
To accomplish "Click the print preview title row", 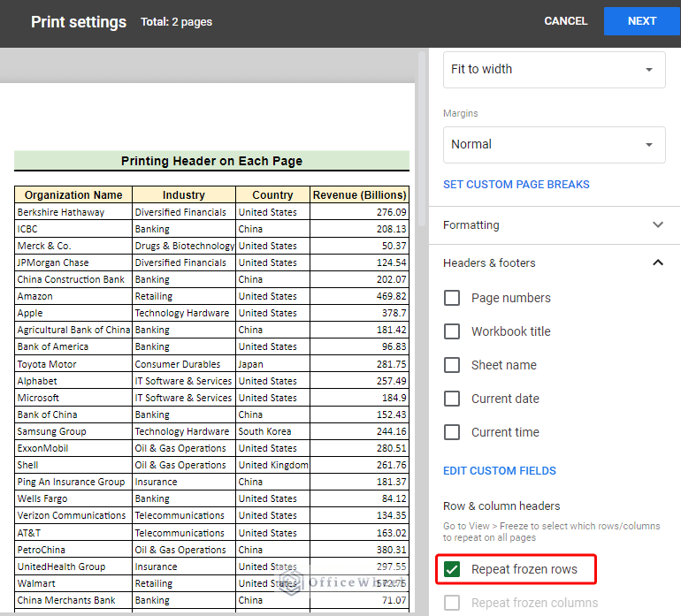I will coord(211,161).
